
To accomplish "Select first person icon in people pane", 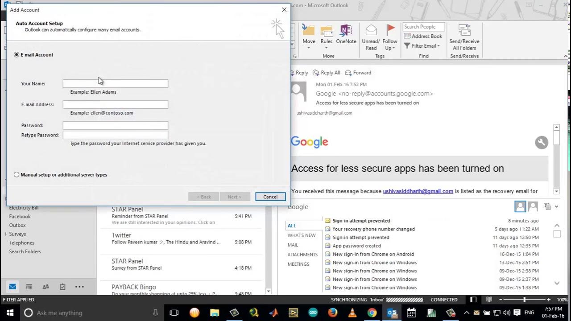I will click(520, 206).
